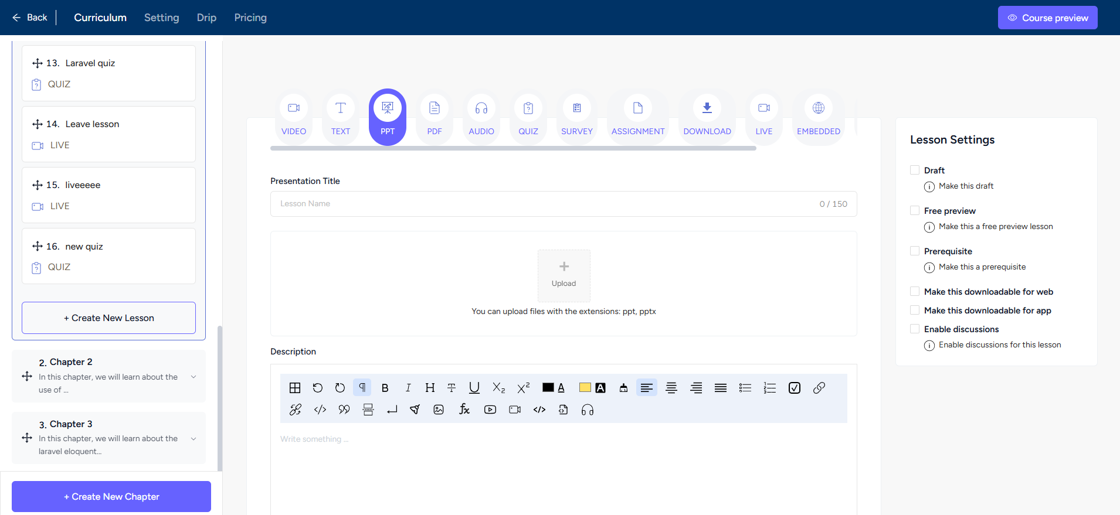Viewport: 1120px width, 515px height.
Task: Insert a YouTube video in the editor
Action: click(x=490, y=410)
